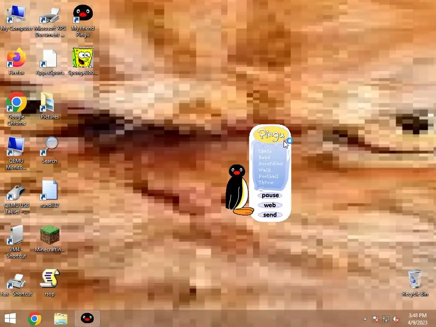Click the pause button on Pingu panel

[x=270, y=195]
